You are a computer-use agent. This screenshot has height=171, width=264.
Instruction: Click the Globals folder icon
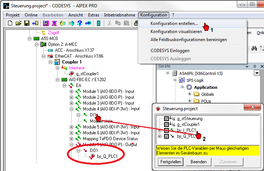point(196,94)
